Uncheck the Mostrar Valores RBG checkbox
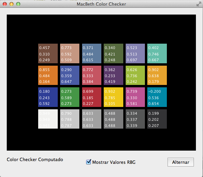Viewport: 203px width, 177px height. pyautogui.click(x=88, y=162)
